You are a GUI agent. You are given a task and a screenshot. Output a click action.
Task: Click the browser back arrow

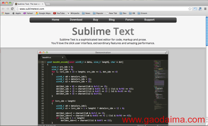click(x=3, y=9)
